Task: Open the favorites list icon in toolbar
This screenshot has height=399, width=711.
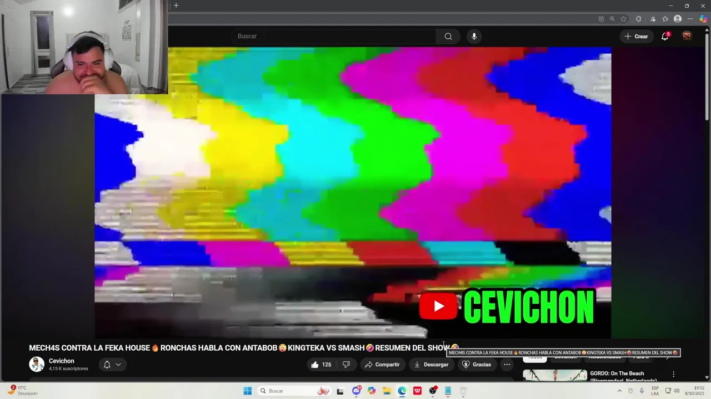Action: 665,19
